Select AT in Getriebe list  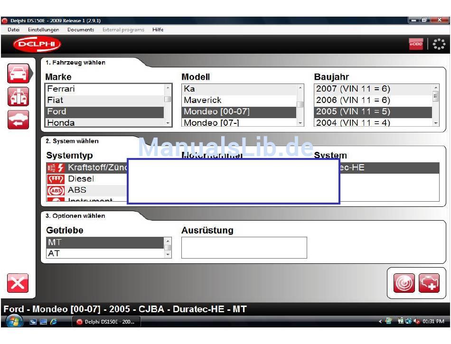pos(105,253)
